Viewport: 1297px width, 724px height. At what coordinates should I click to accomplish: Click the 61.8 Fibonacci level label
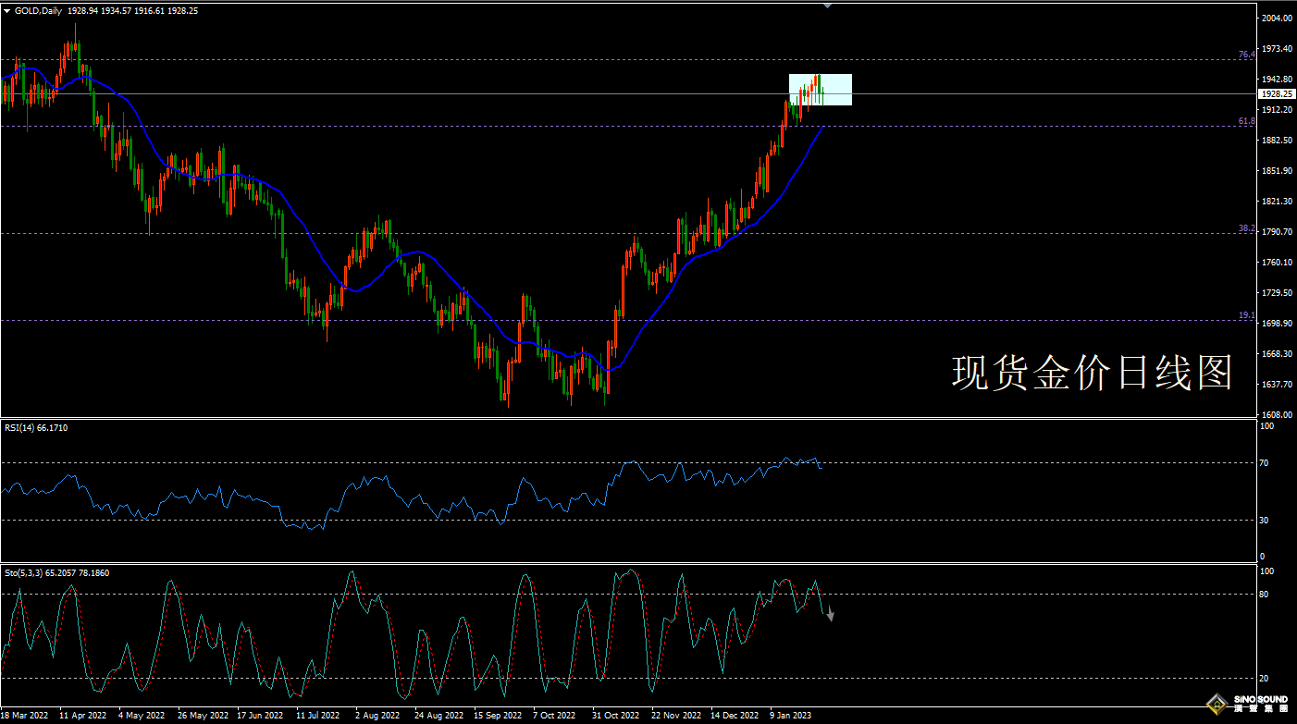1247,121
